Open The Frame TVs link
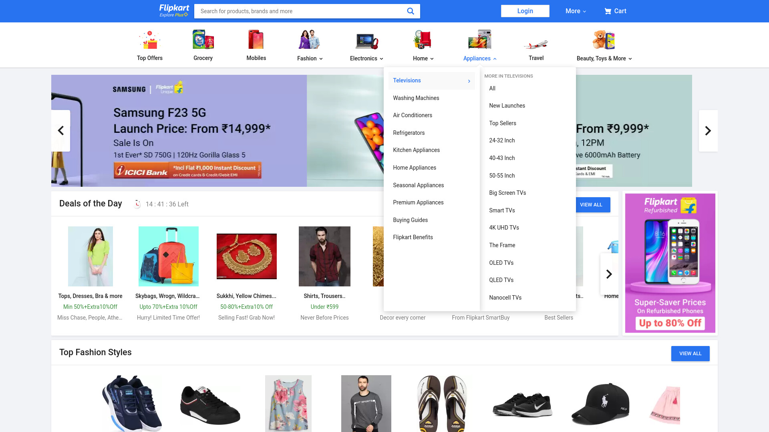 502,245
